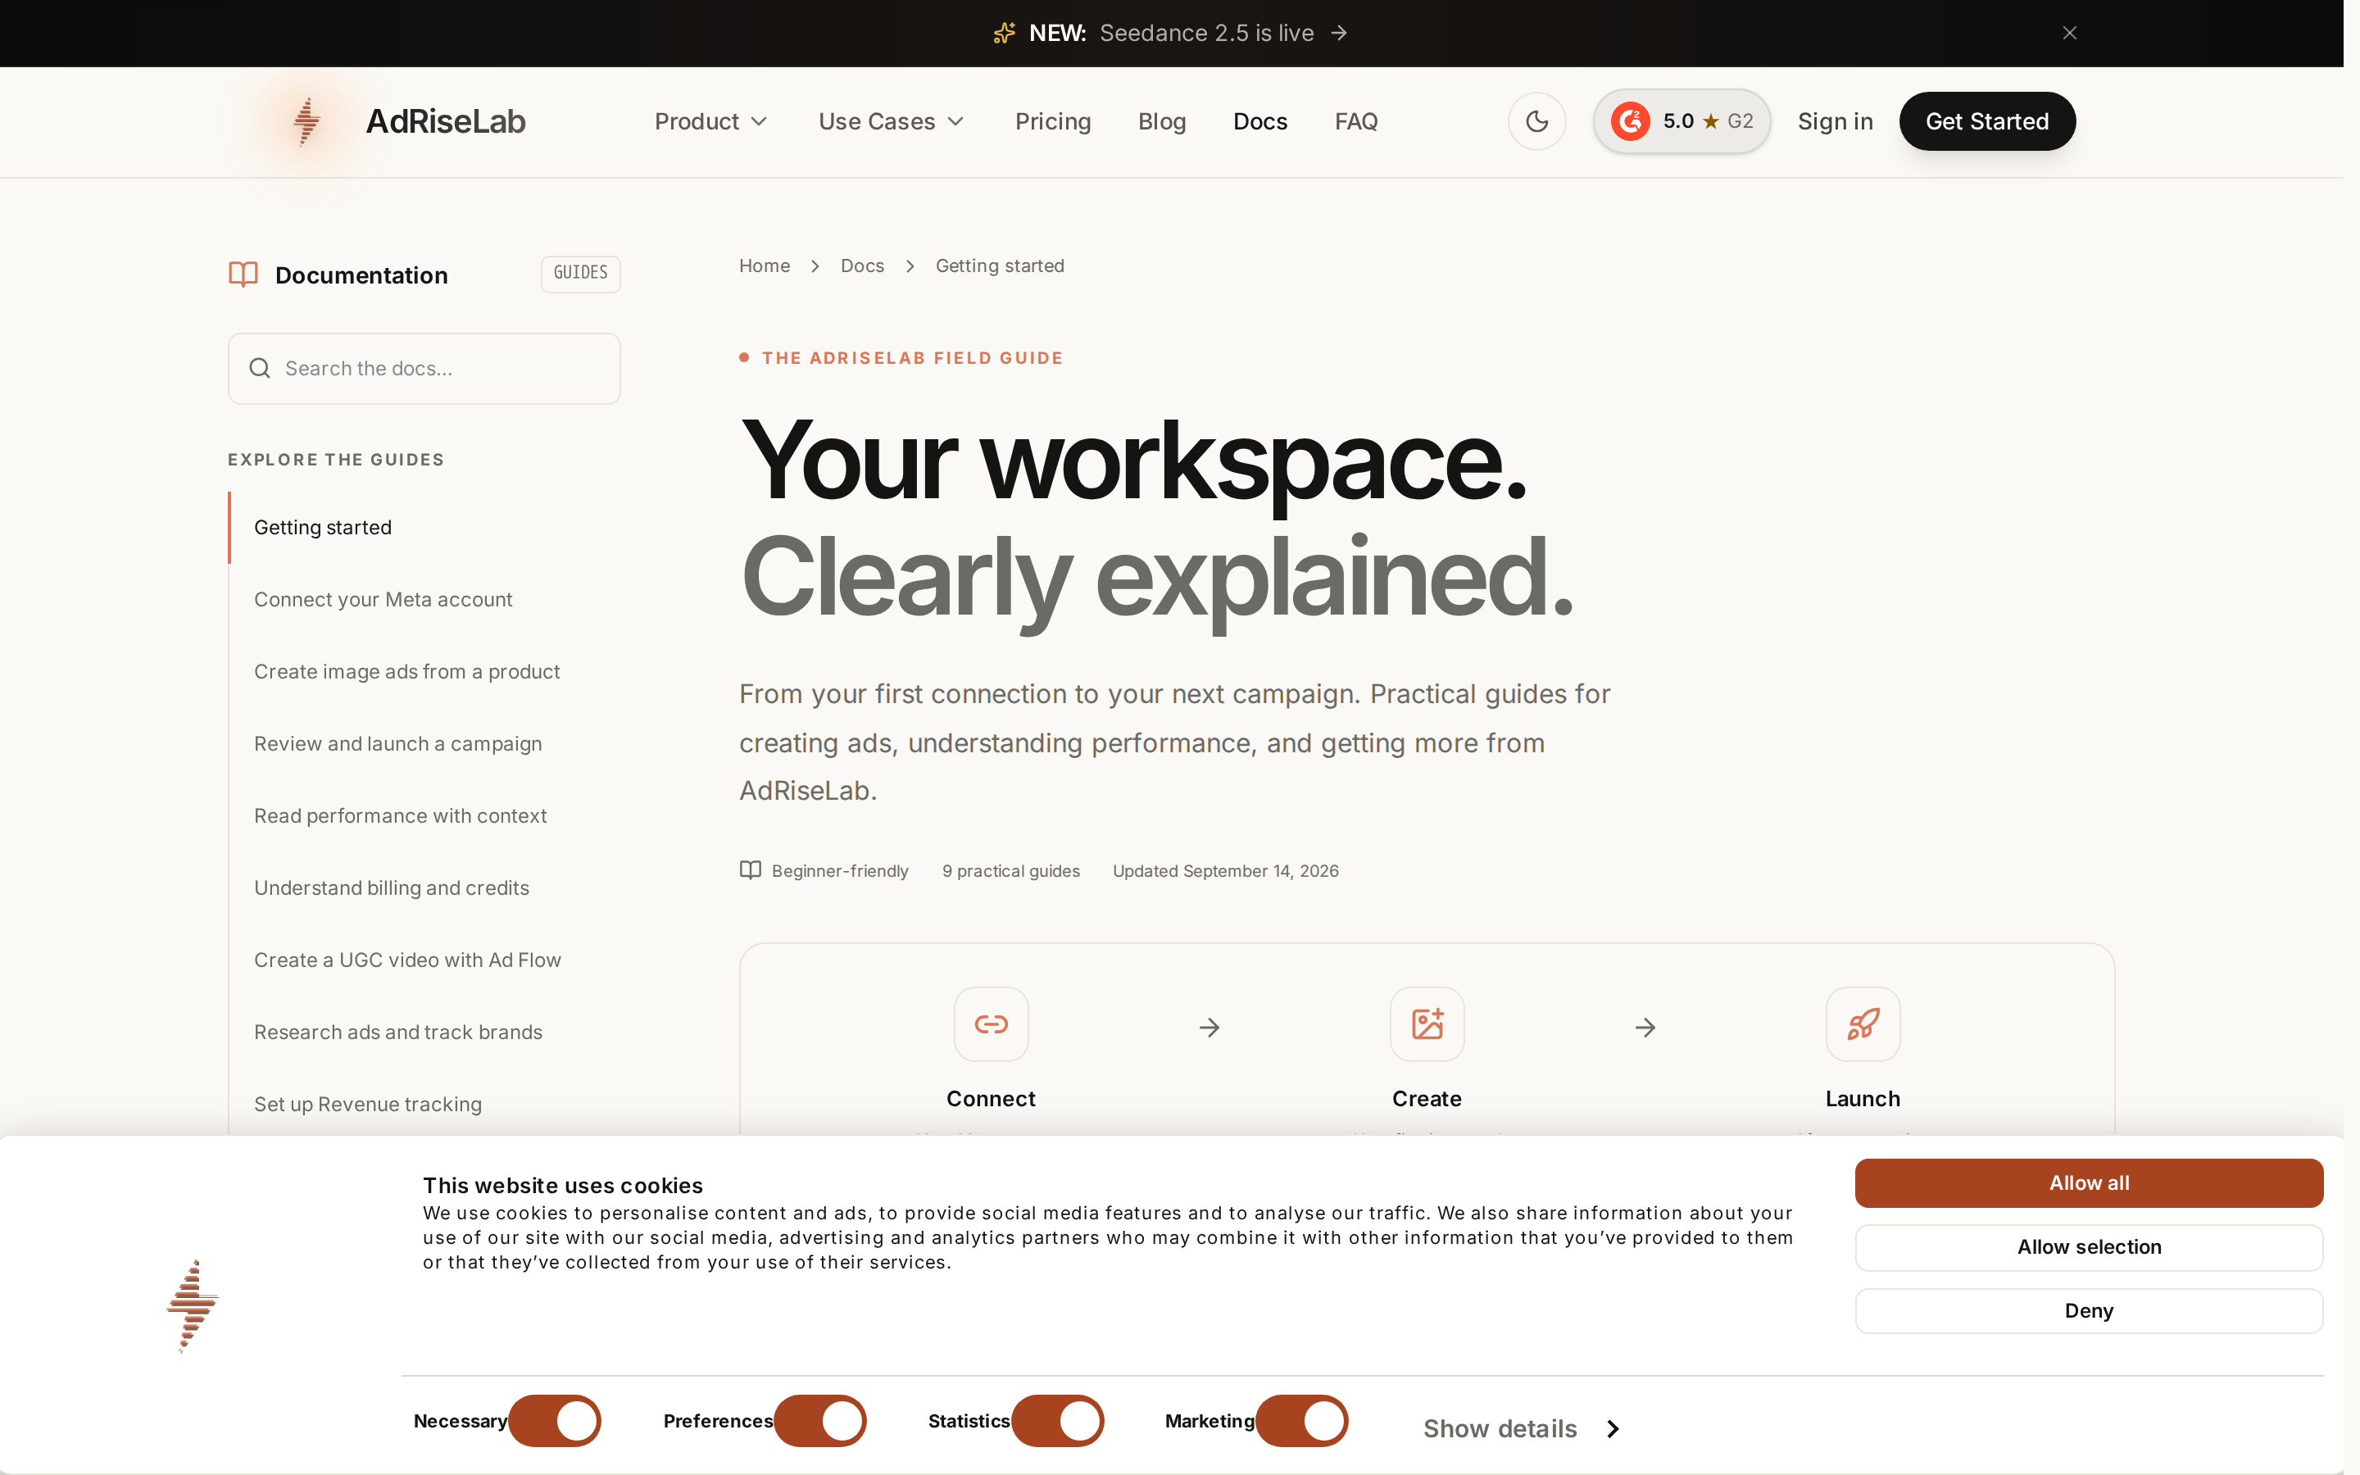Deny cookies with the Deny button
The width and height of the screenshot is (2360, 1475).
point(2088,1310)
